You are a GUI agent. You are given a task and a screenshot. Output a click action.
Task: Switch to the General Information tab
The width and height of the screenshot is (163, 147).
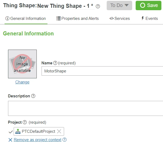coord(26,19)
